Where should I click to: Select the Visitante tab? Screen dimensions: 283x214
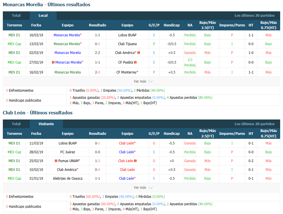pyautogui.click(x=46, y=124)
